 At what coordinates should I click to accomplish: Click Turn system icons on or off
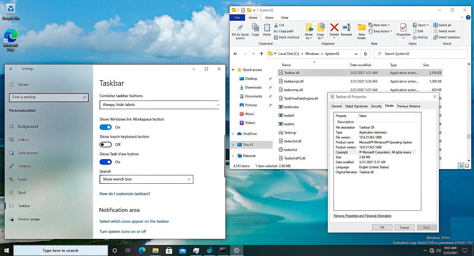[123, 231]
